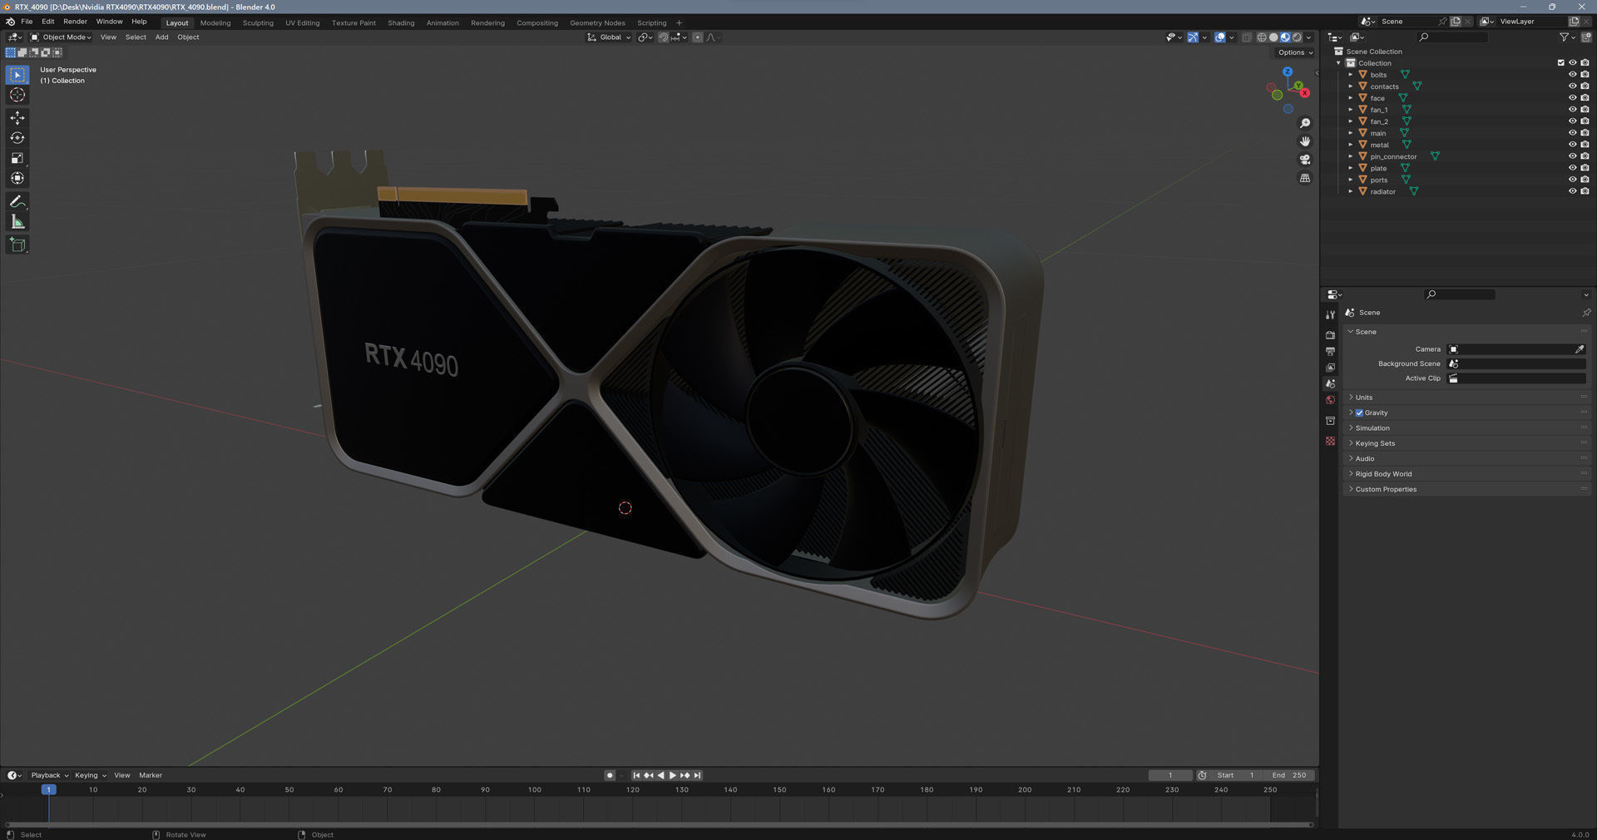Image resolution: width=1597 pixels, height=840 pixels.
Task: Open the Tool properties tab
Action: point(1330,314)
